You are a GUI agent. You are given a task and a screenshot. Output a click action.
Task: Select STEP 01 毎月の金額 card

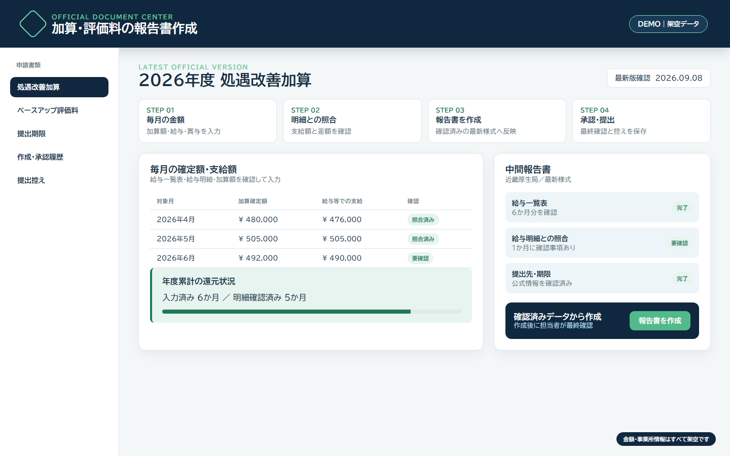click(x=207, y=121)
